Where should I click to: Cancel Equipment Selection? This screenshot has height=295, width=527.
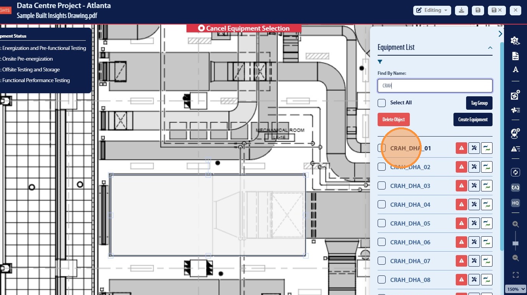pos(244,28)
